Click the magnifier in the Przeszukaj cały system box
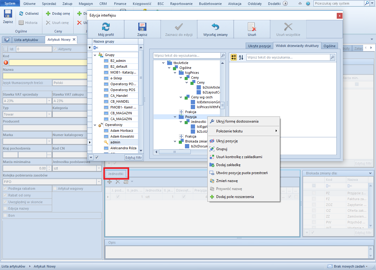Screen dimensions: 376x270 [367, 3]
